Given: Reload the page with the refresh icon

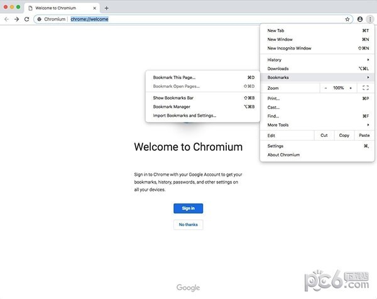Looking at the screenshot, I should click(26, 19).
